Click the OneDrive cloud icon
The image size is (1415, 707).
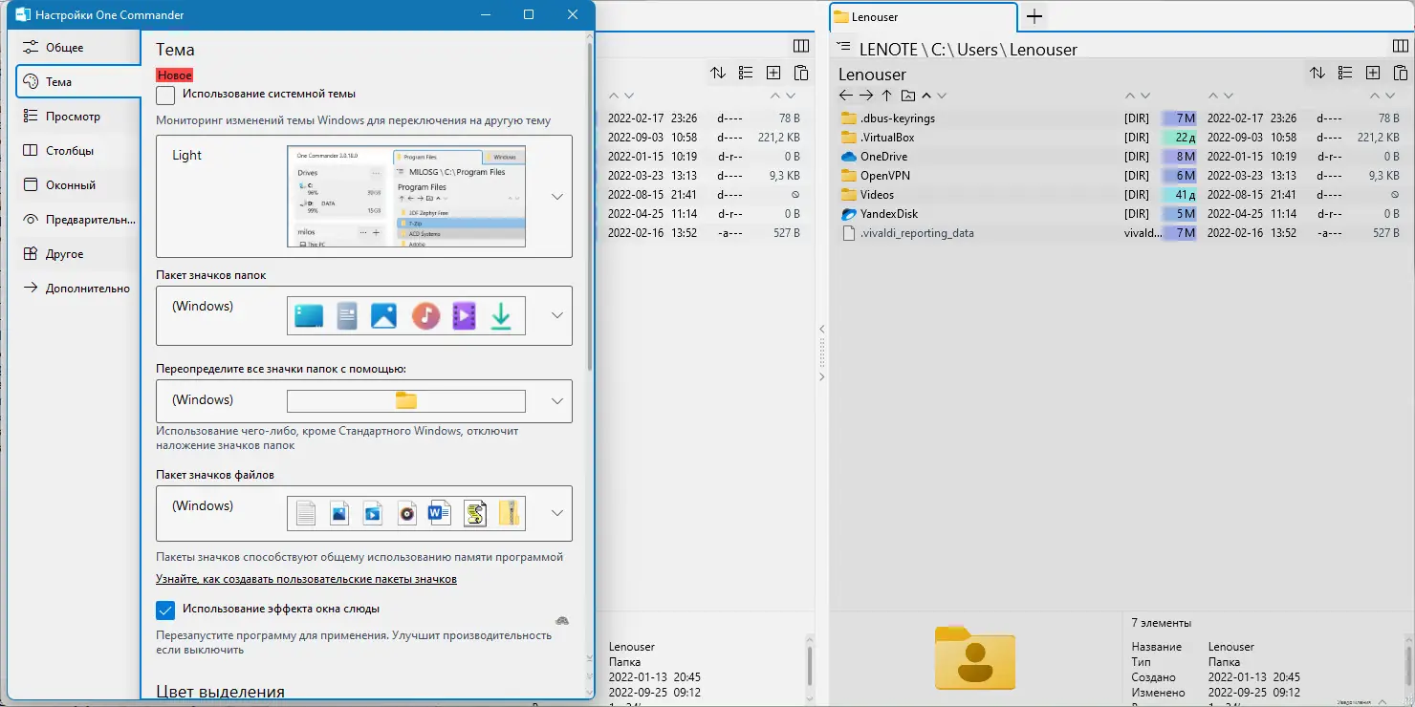[x=849, y=157]
